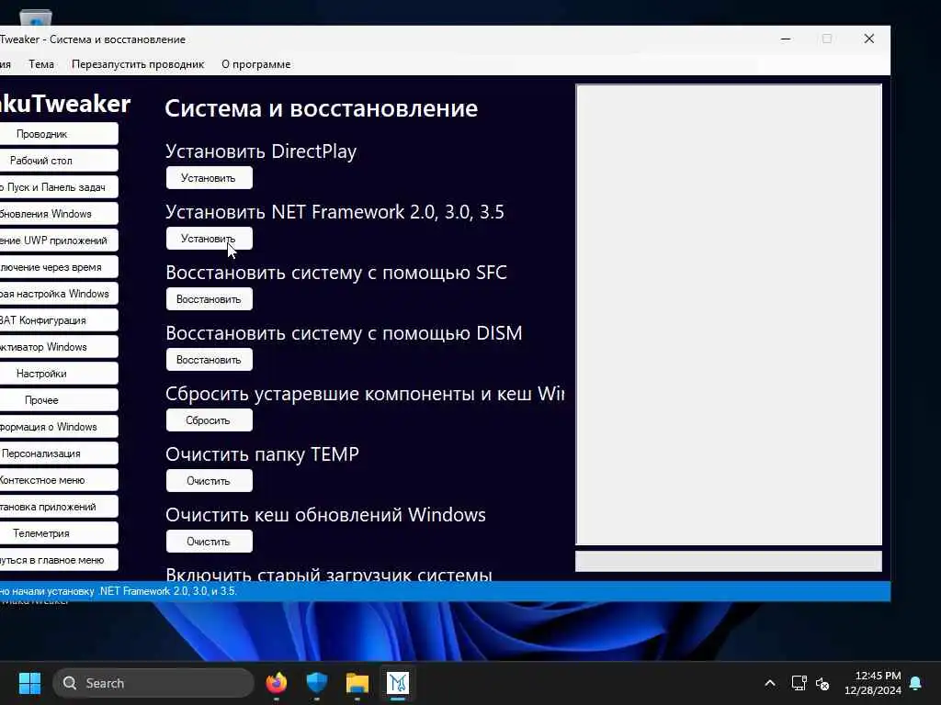This screenshot has width=941, height=705.
Task: Click Сбросить for outdated components
Action: [x=209, y=420]
